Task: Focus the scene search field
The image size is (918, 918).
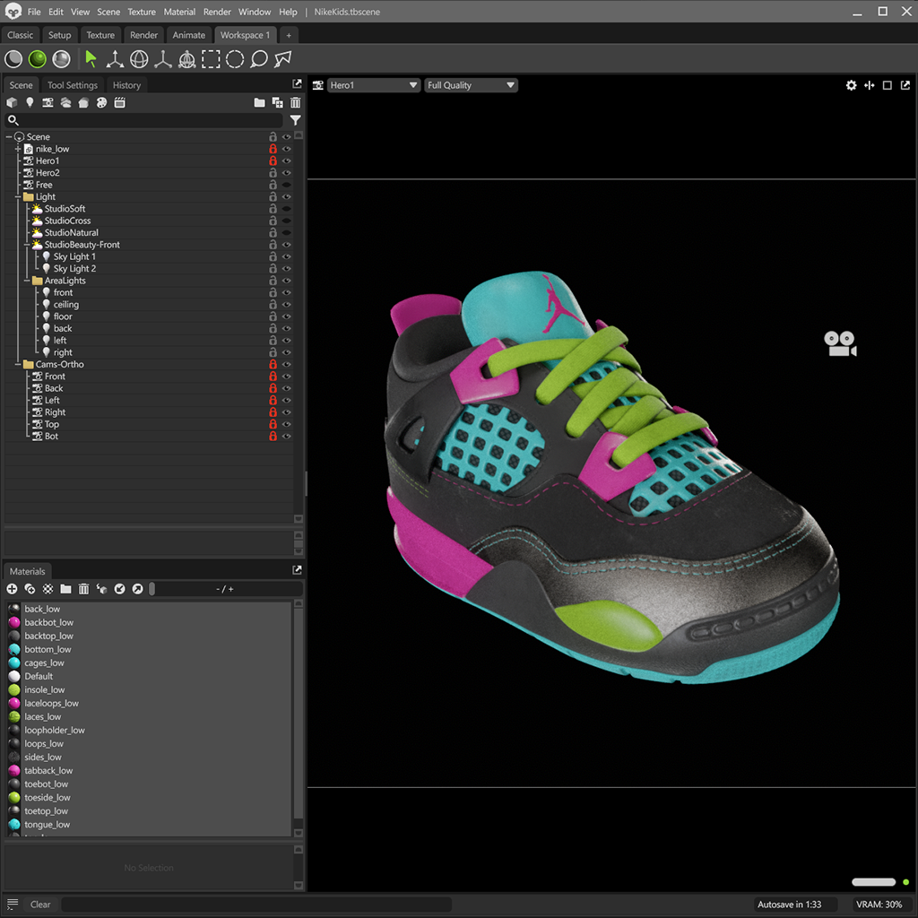Action: 144,121
